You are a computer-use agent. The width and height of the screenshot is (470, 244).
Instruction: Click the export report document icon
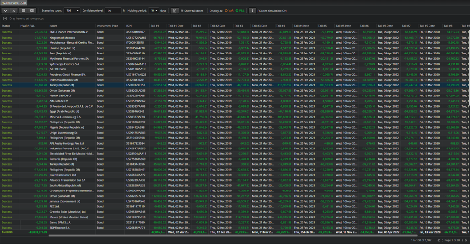(x=175, y=11)
